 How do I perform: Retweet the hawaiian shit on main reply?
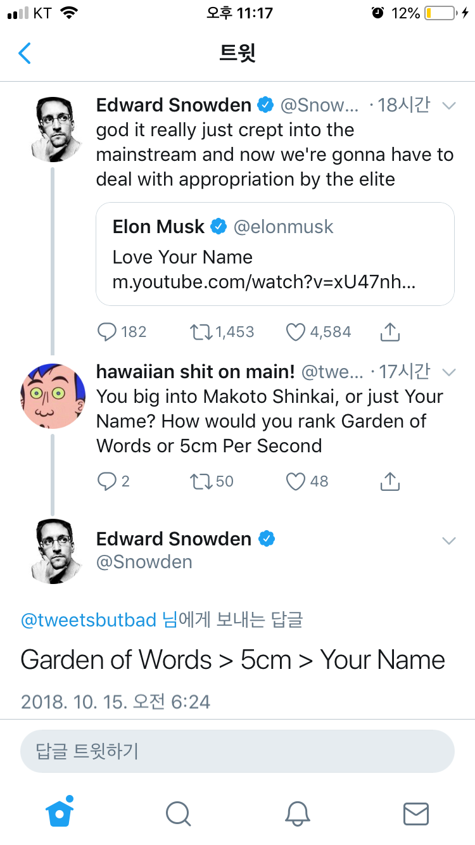[x=201, y=481]
